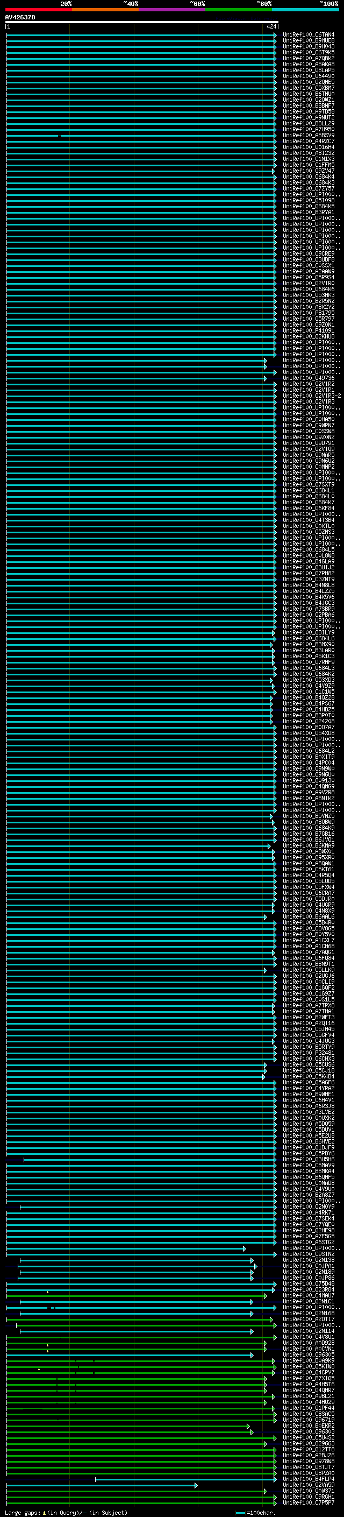Select the UniRef100_Q6KF84 label
This screenshot has width=344, height=1517.
coord(308,508)
